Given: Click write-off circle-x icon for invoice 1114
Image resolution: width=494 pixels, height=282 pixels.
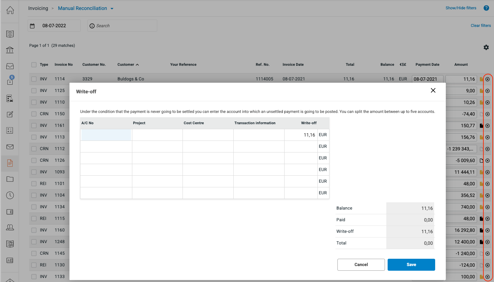Looking at the screenshot, I should pos(487,79).
